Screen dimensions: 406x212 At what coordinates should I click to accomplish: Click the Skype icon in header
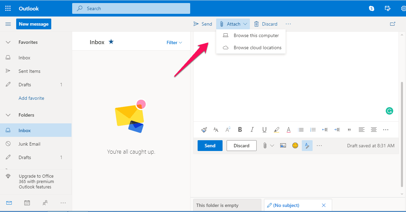(x=372, y=8)
